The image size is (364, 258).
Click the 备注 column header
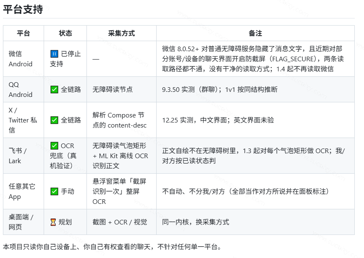click(x=255, y=33)
